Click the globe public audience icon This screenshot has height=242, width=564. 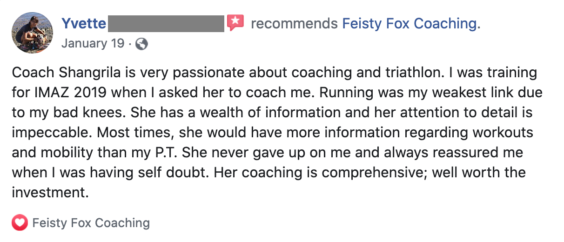(x=141, y=44)
